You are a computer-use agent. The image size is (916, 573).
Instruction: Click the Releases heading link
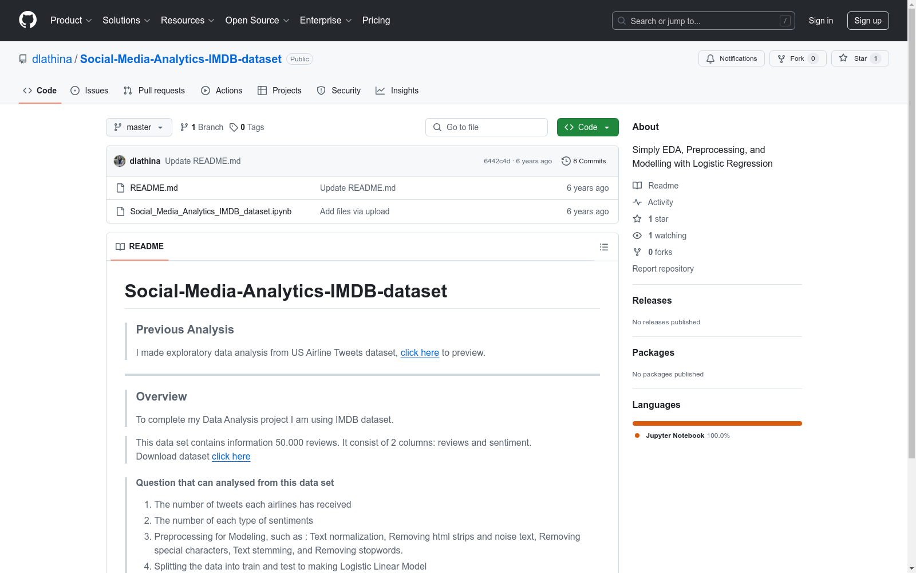[652, 301]
